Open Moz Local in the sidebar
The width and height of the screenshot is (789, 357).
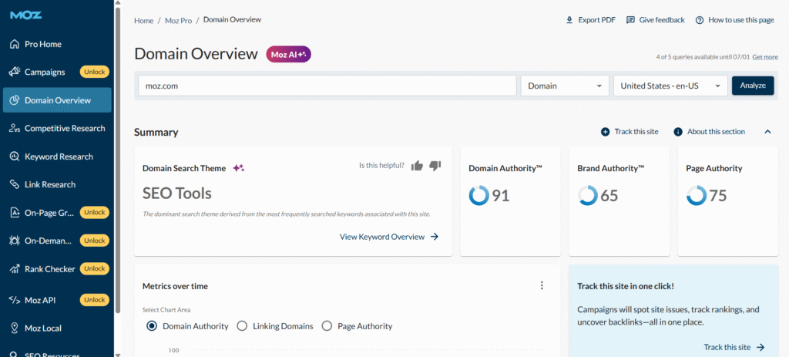click(x=57, y=328)
